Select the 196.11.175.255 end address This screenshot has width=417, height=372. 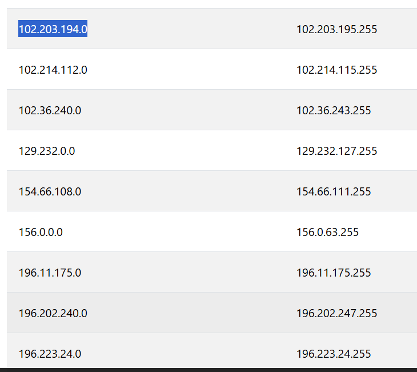click(334, 273)
